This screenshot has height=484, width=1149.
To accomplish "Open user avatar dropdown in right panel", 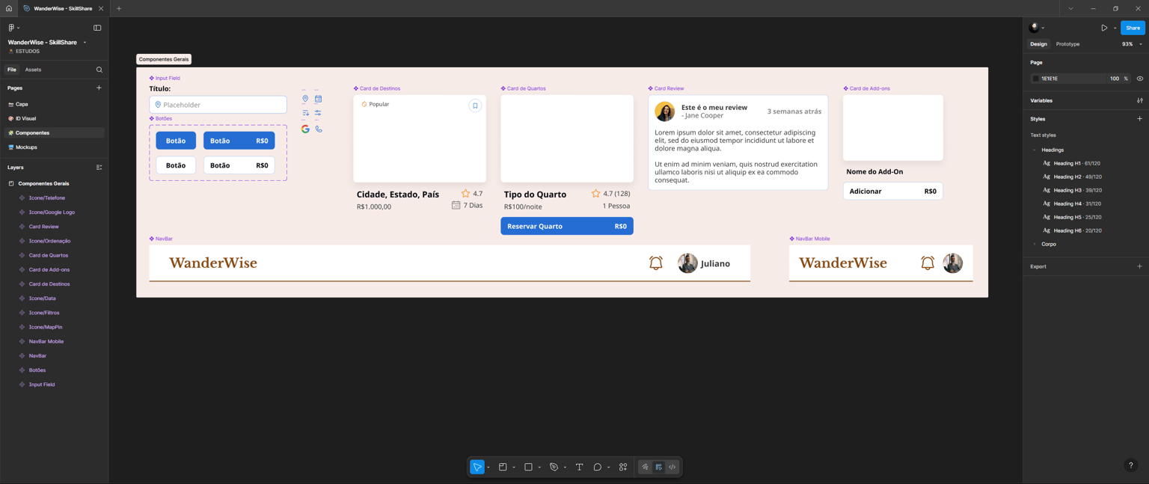I will coord(1037,28).
